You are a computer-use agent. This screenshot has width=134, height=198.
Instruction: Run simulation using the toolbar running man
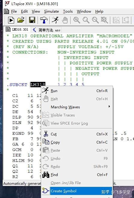coord(55,20)
